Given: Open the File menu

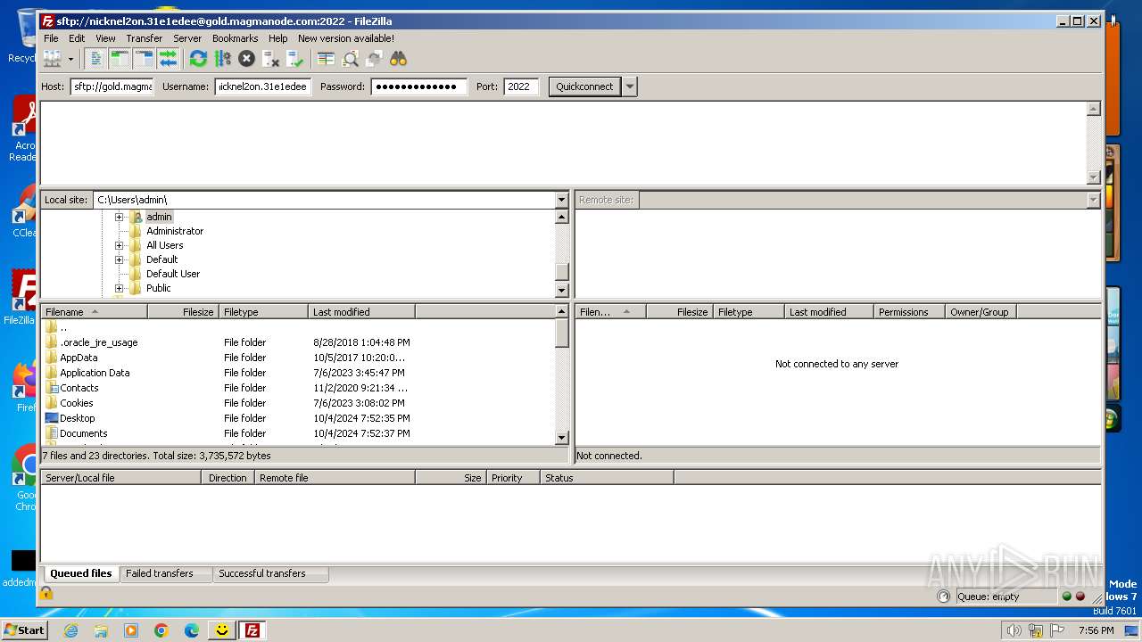Looking at the screenshot, I should click(x=51, y=38).
